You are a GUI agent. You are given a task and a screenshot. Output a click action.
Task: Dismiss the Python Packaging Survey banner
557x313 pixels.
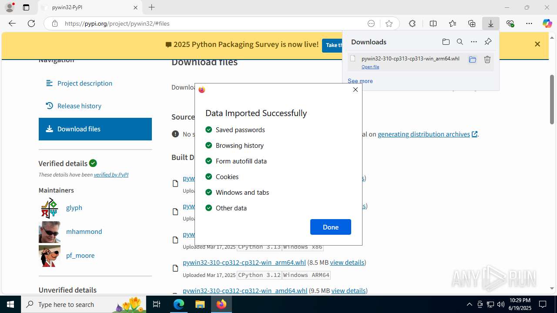tap(537, 44)
